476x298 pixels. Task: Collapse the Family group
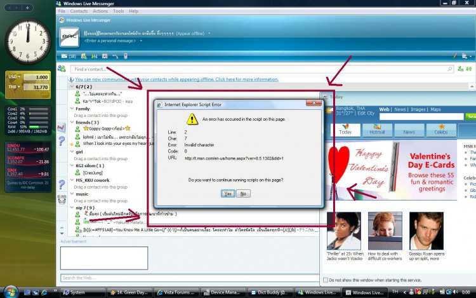coord(72,109)
